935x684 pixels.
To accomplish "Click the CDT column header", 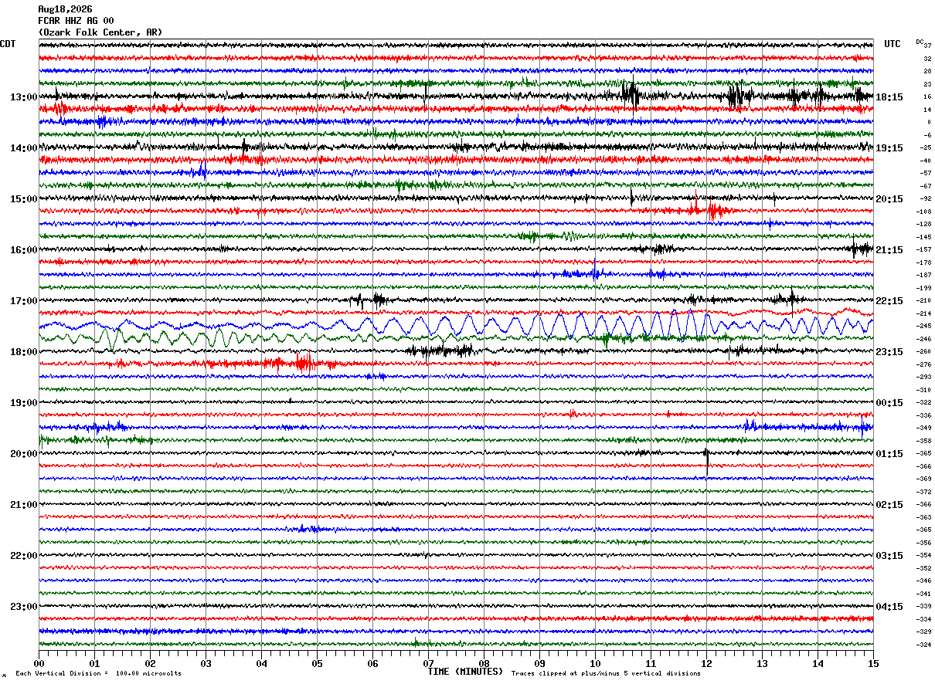I will pyautogui.click(x=8, y=44).
